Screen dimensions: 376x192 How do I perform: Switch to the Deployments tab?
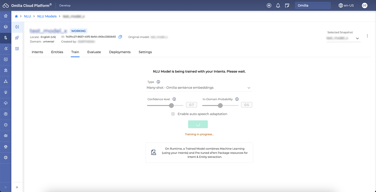coord(120,52)
